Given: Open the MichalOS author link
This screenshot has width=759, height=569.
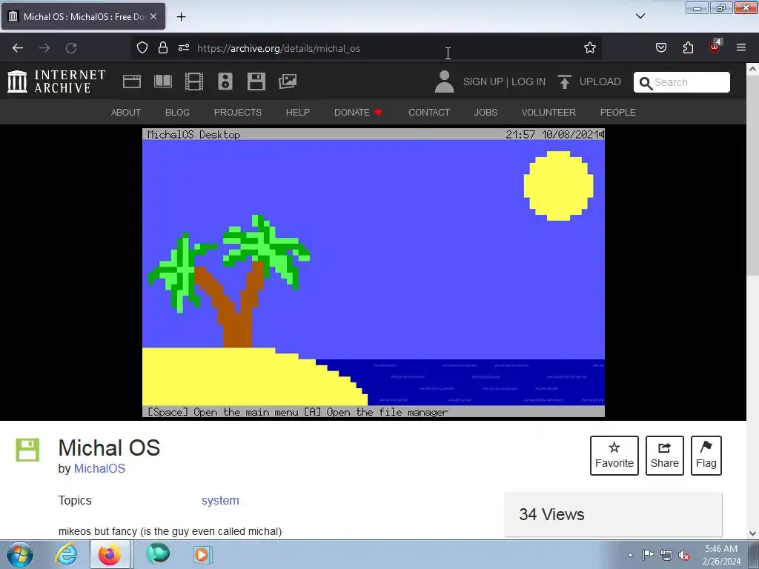Looking at the screenshot, I should (x=99, y=468).
